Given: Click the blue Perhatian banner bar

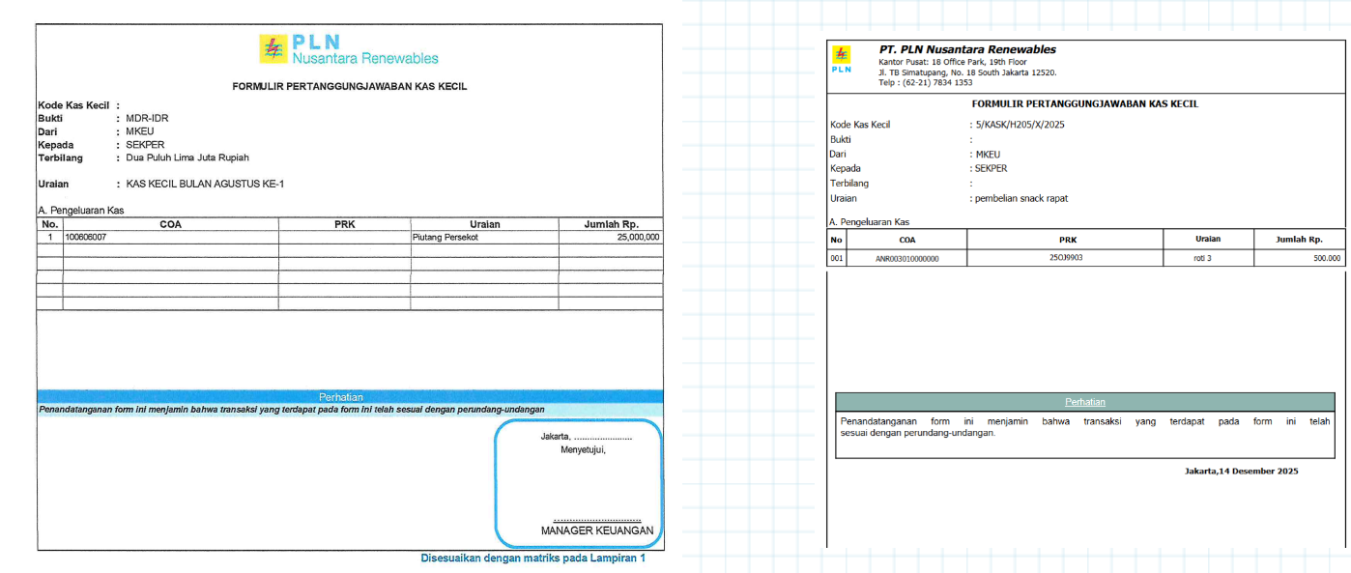Looking at the screenshot, I should (x=350, y=396).
